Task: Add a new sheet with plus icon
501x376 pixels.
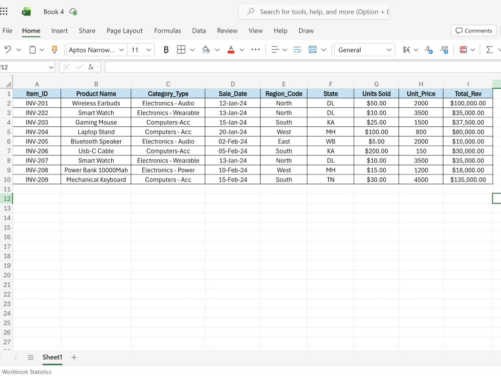Action: [74, 357]
